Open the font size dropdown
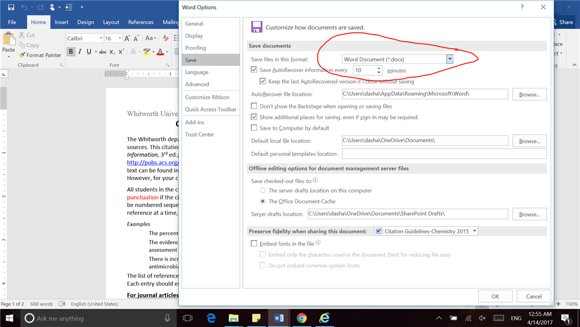This screenshot has height=327, width=580. (120, 38)
